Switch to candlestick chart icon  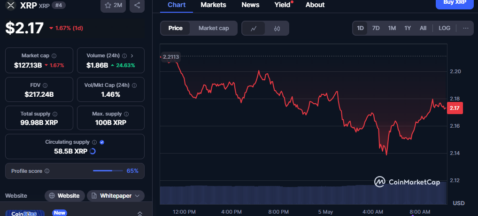click(277, 28)
